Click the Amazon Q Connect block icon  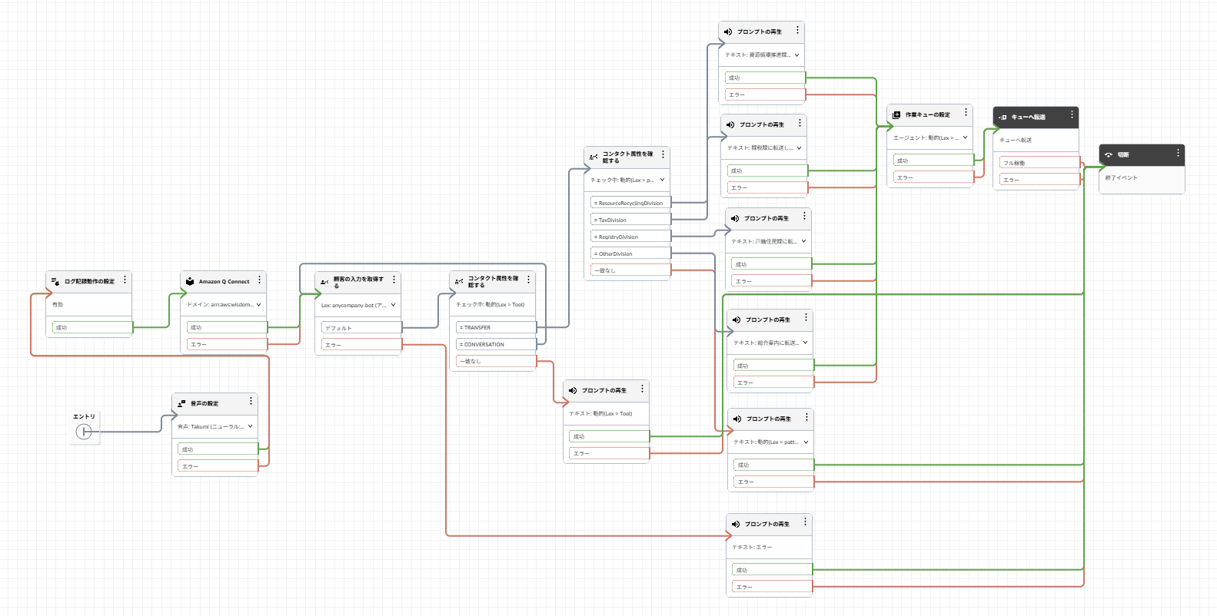(190, 282)
